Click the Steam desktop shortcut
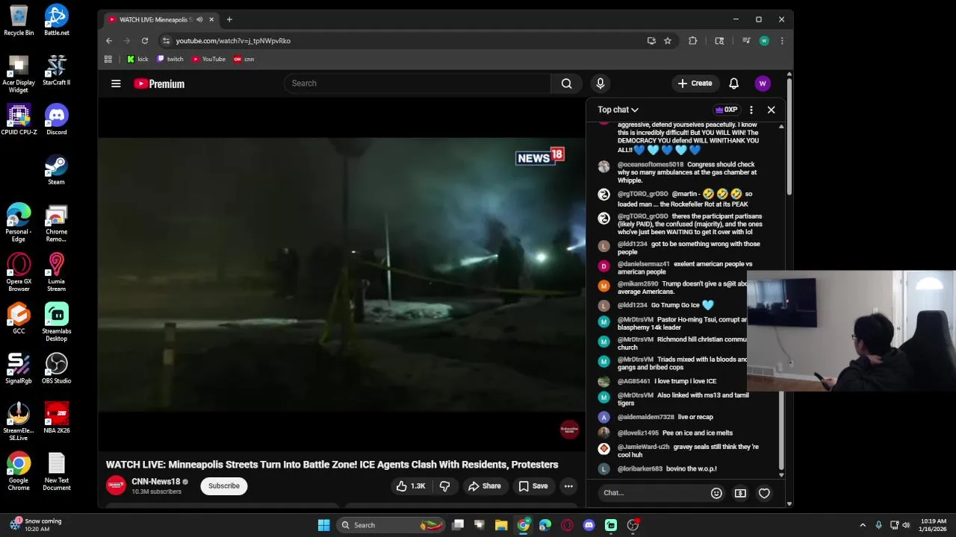The height and width of the screenshot is (537, 956). [57, 169]
